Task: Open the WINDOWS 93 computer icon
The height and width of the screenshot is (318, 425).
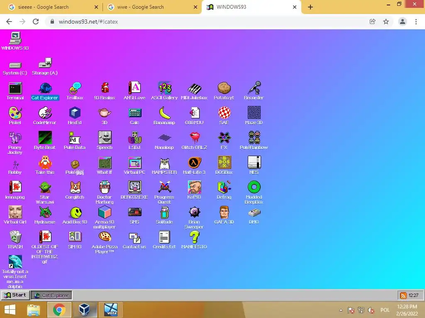Action: click(15, 41)
